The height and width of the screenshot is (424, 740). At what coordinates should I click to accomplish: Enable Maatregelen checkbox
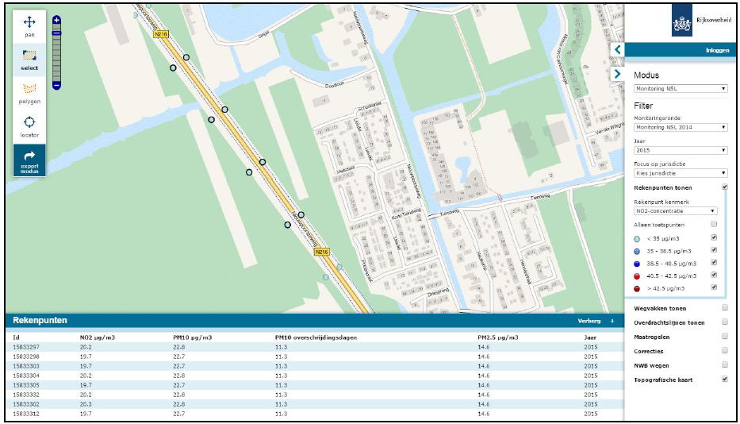724,336
